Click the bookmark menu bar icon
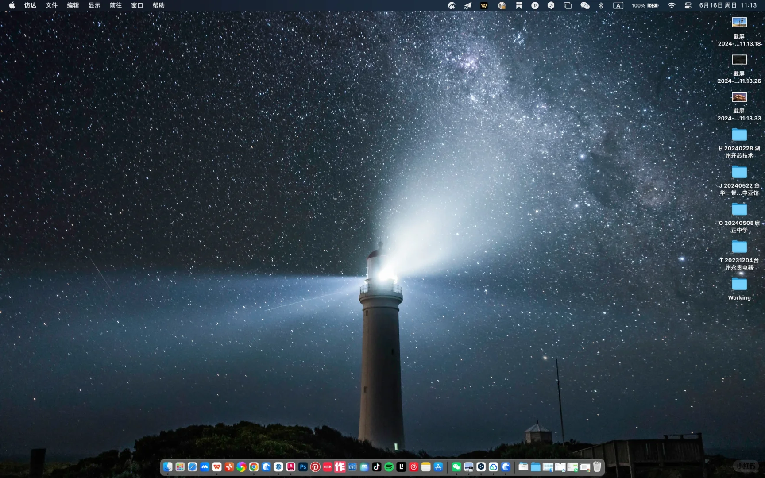765x478 pixels. [x=519, y=5]
